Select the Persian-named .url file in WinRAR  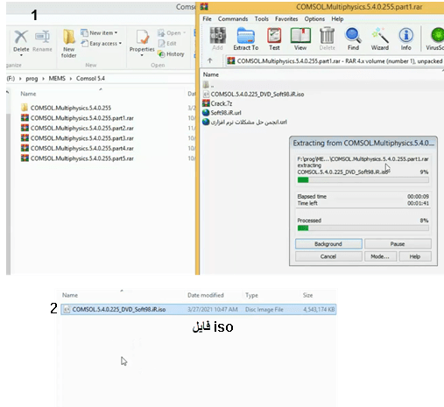coord(244,122)
